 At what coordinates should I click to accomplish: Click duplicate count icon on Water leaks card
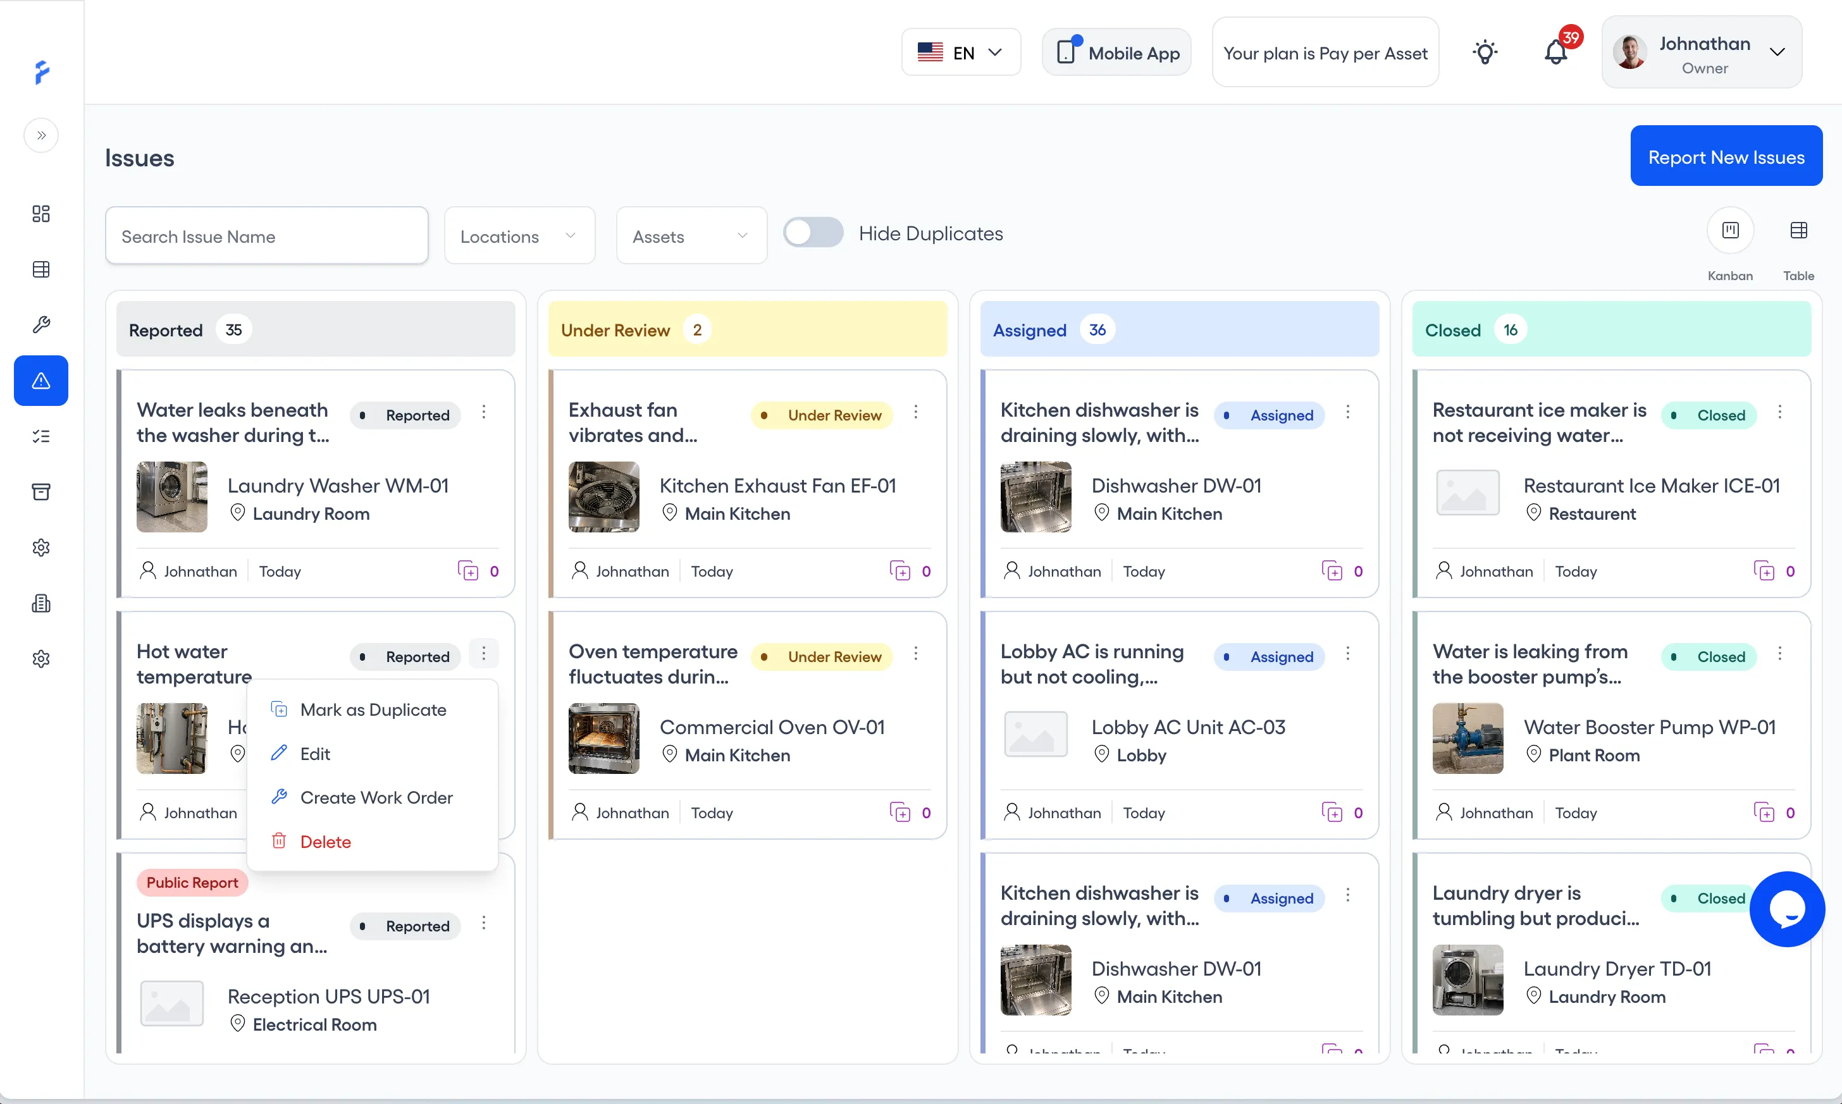(x=468, y=570)
